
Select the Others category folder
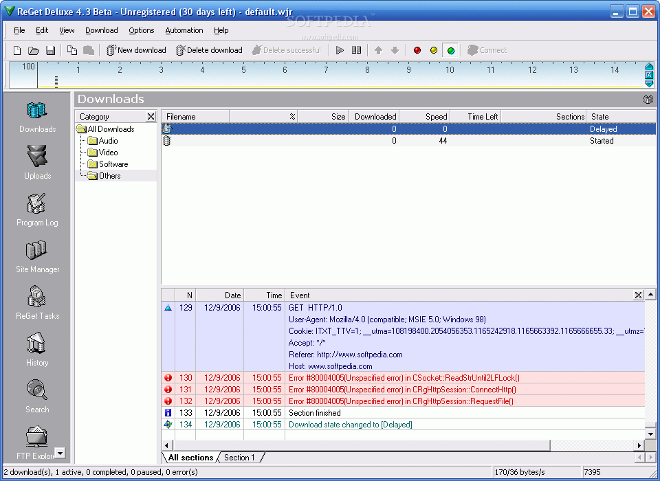click(x=109, y=176)
